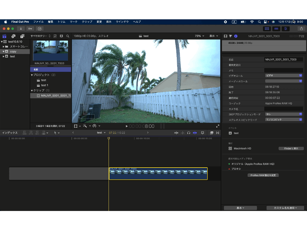The image size is (307, 230).
Task: Toggle the timeline panel visibility button
Action: 276,29
